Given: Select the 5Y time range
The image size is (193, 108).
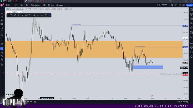Looking at the screenshot, I should click(28, 102).
